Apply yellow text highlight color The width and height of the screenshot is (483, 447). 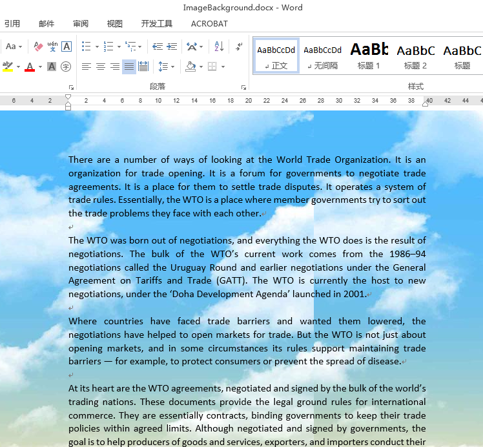coord(7,67)
